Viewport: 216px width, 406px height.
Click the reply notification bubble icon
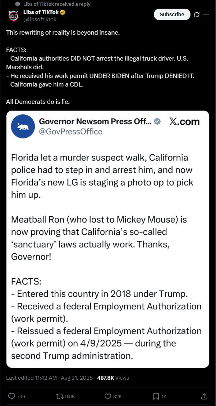17,4
